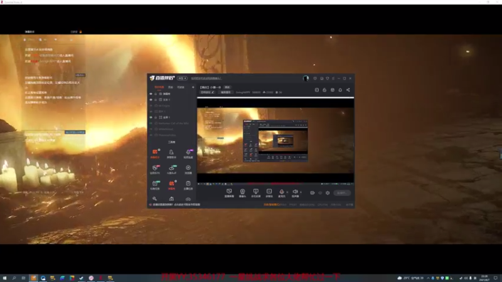
Task: Open the Windows Start button
Action: pyautogui.click(x=4, y=278)
